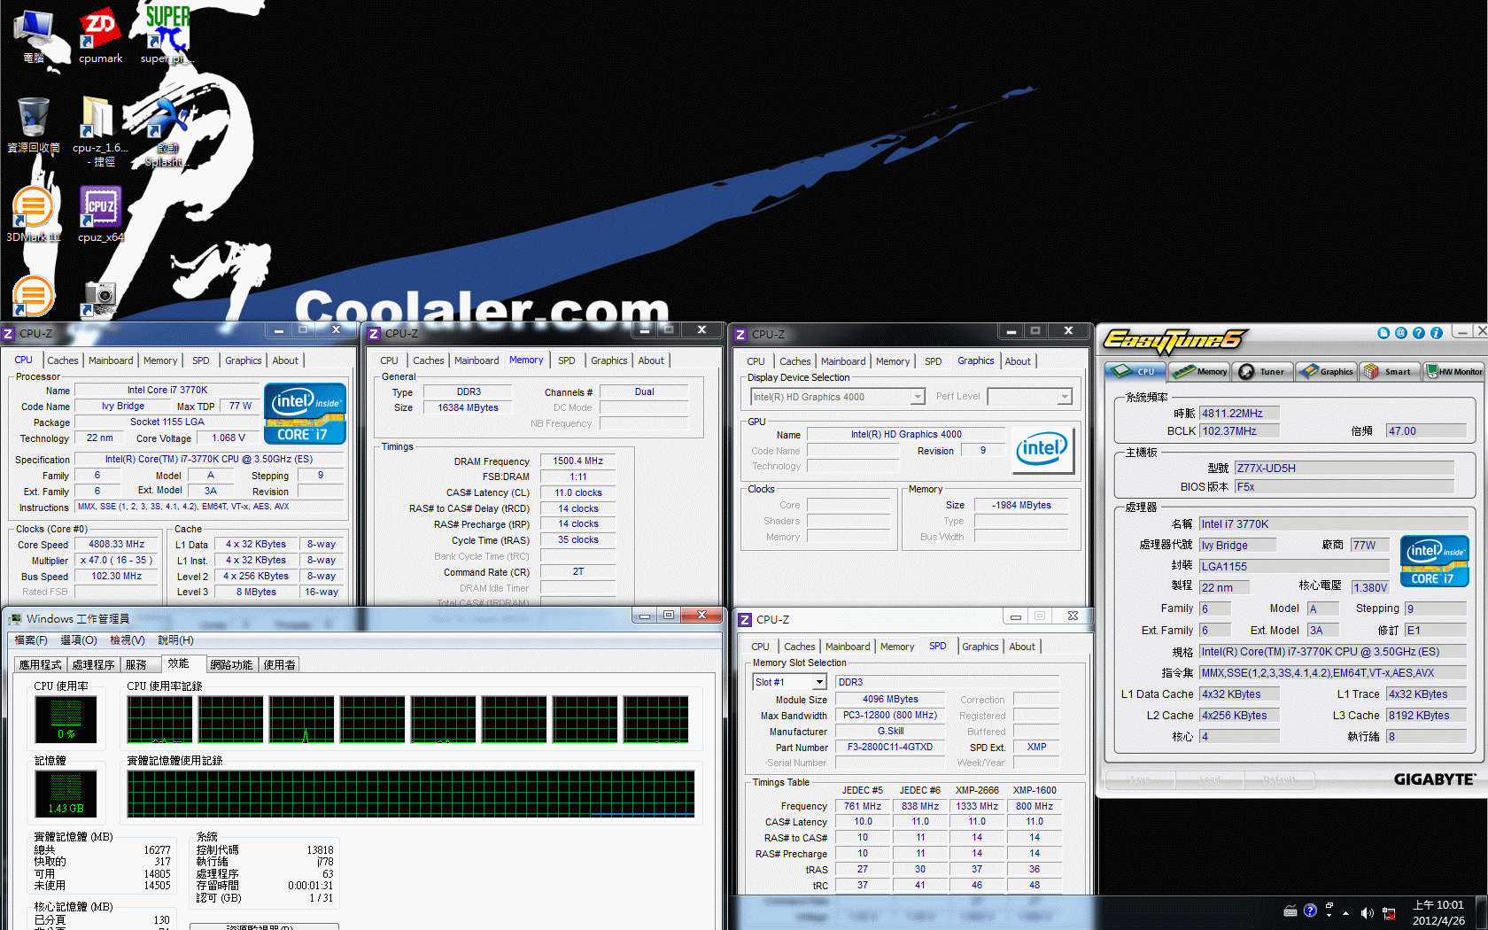Image resolution: width=1488 pixels, height=930 pixels.
Task: Click EasyTune6 Save button
Action: click(x=1140, y=780)
